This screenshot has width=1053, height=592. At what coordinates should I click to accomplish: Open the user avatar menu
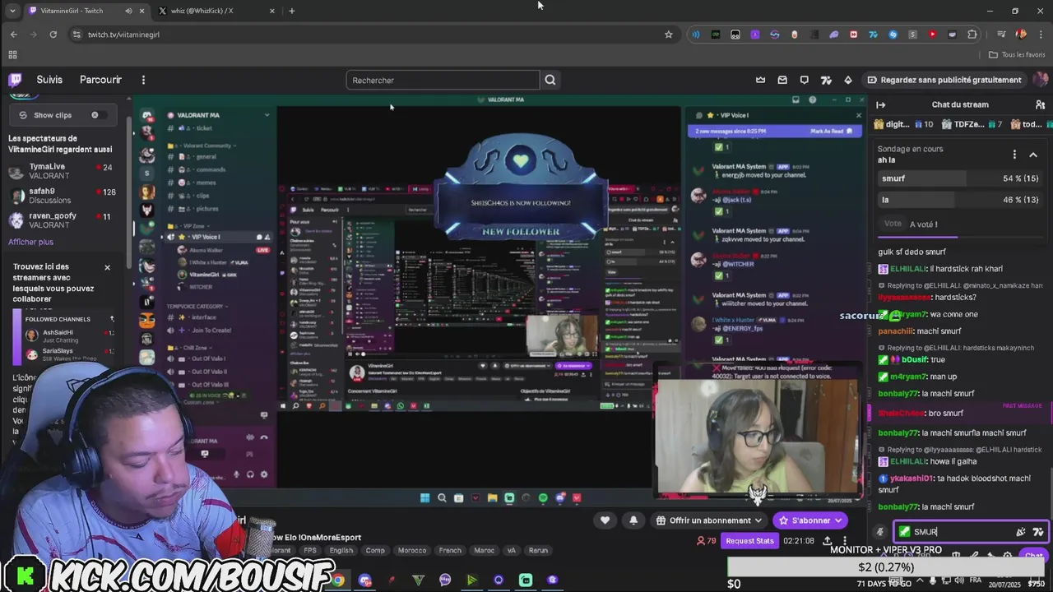pos(1041,80)
